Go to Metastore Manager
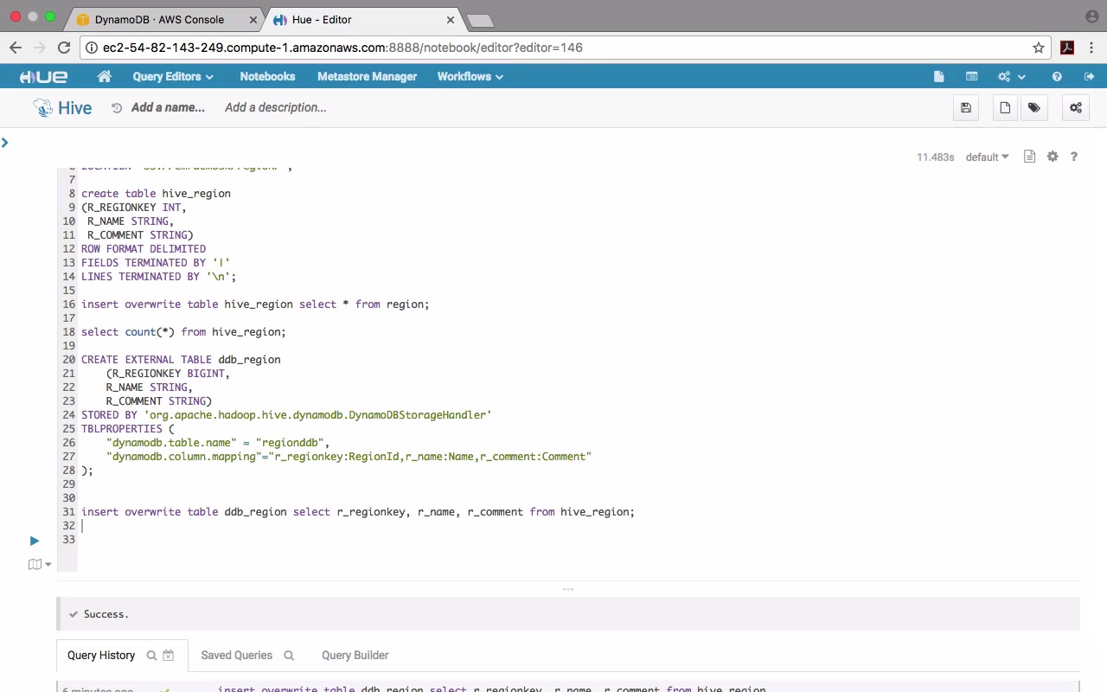Viewport: 1107px width, 692px height. coord(367,76)
